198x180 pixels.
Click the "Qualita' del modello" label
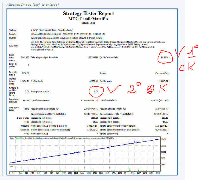(x=109, y=57)
